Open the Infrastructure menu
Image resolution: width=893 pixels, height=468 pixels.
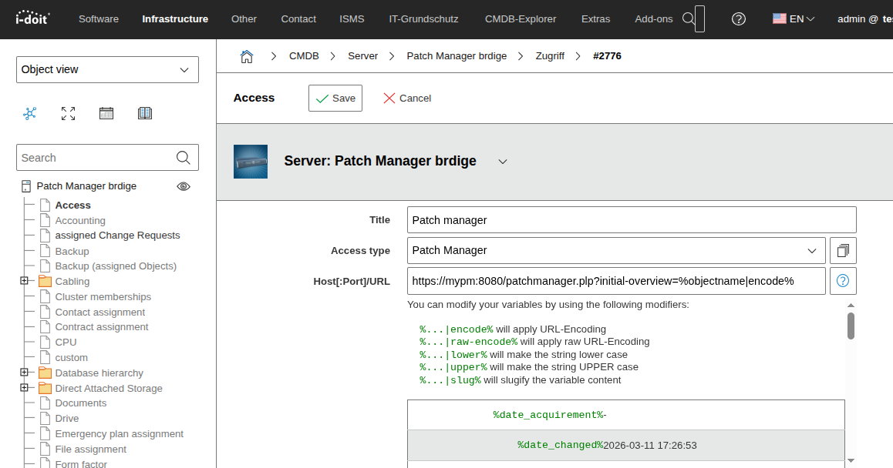(x=175, y=18)
